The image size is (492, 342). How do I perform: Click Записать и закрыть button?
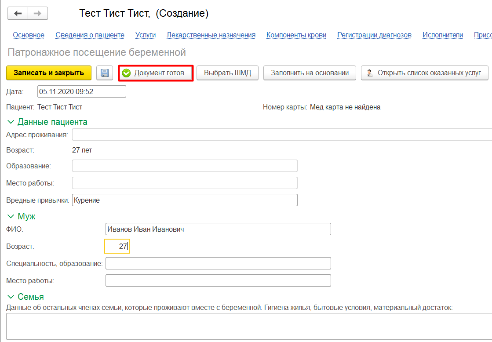pos(49,73)
